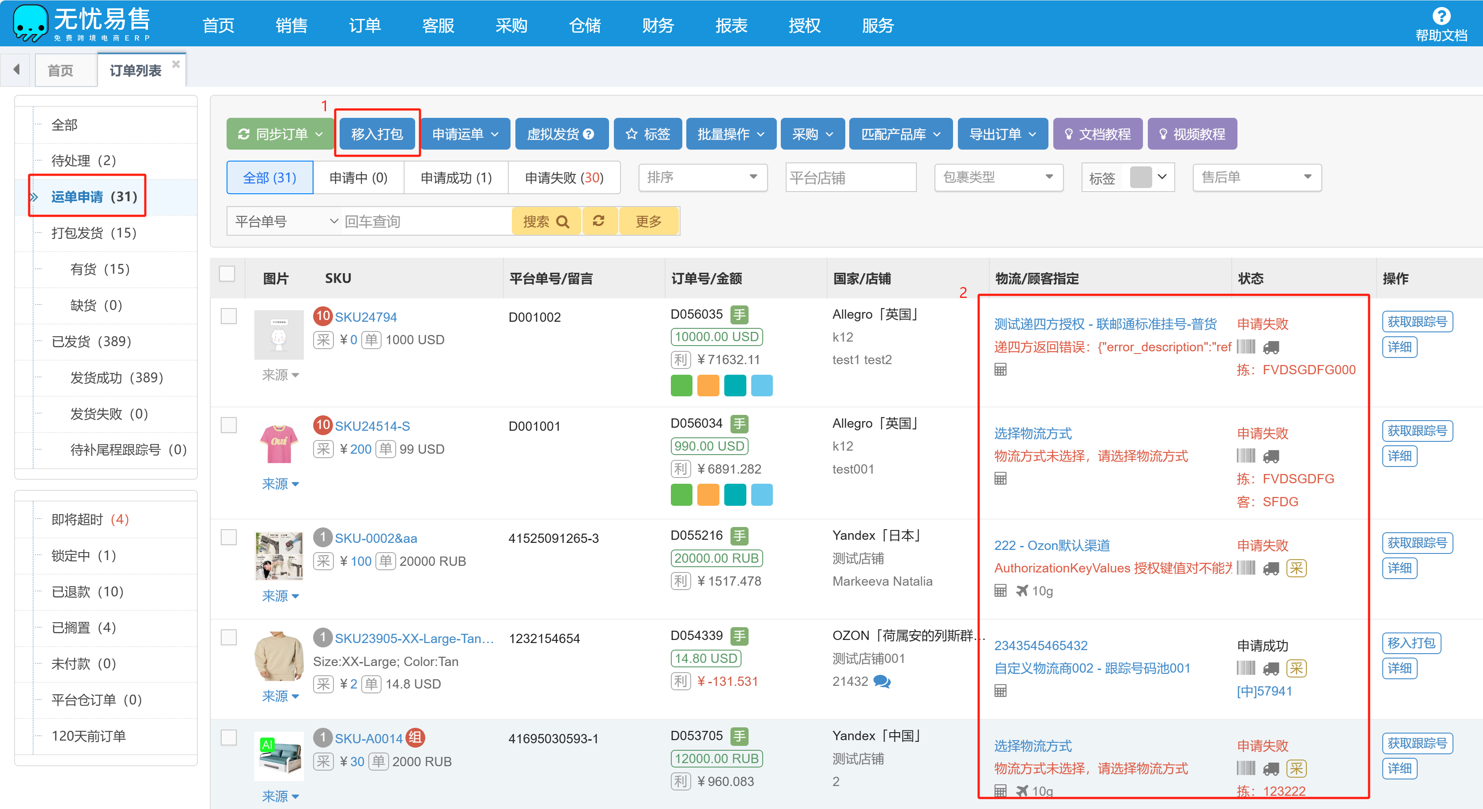Viewport: 1483px width, 809px height.
Task: Click the 手 badge next to D056035
Action: click(x=739, y=315)
